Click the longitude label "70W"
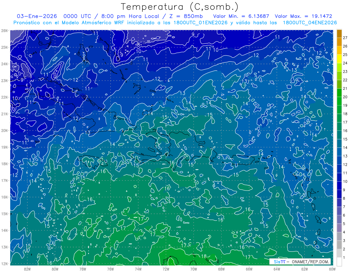The width and height of the screenshot is (353, 273). 194,269
